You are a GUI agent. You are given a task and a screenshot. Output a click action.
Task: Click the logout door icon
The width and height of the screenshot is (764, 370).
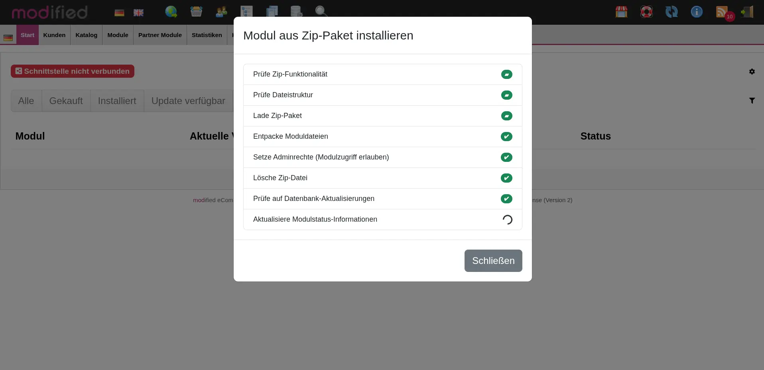(x=747, y=12)
